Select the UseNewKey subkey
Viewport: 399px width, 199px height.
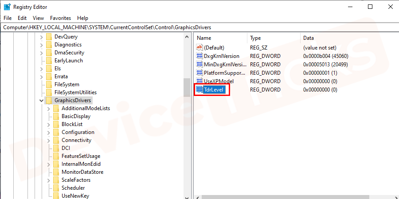[x=75, y=196]
